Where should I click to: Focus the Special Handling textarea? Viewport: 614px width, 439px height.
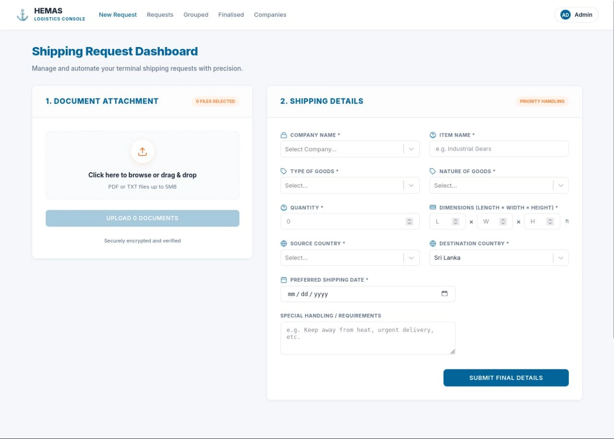[368, 338]
